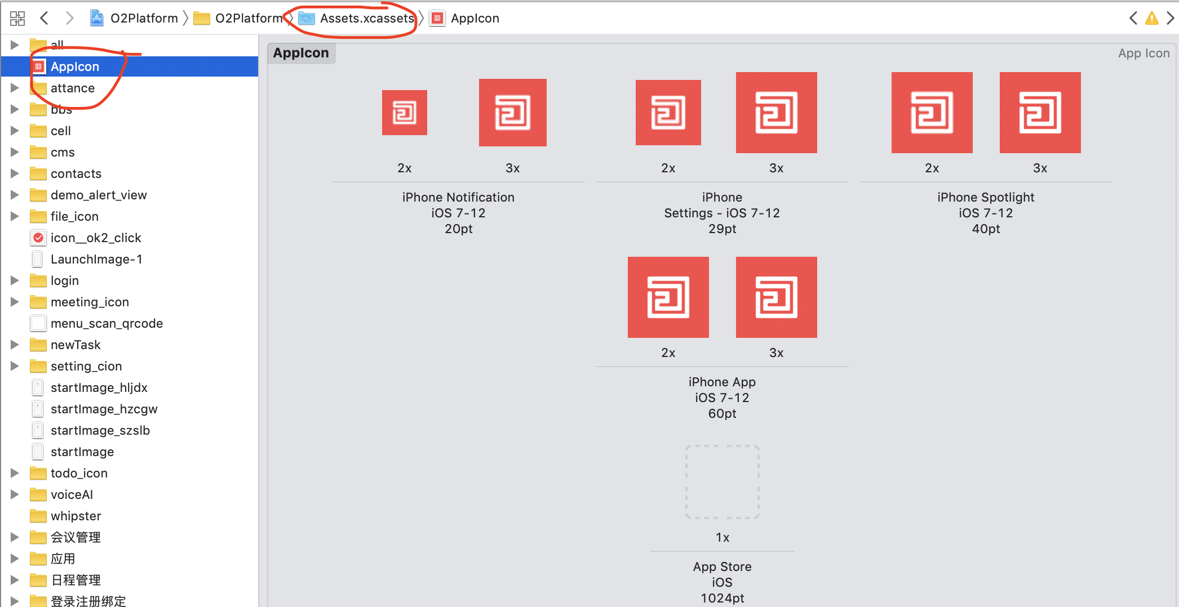Expand the bbs folder
Screen dimensions: 1179x607
tap(15, 109)
